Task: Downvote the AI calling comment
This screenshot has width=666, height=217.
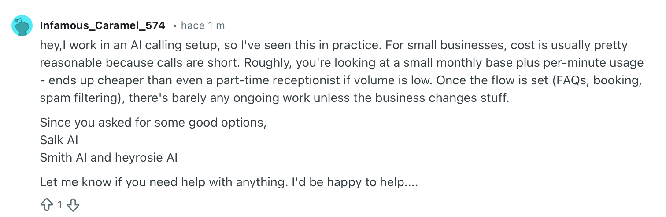Action: (74, 204)
